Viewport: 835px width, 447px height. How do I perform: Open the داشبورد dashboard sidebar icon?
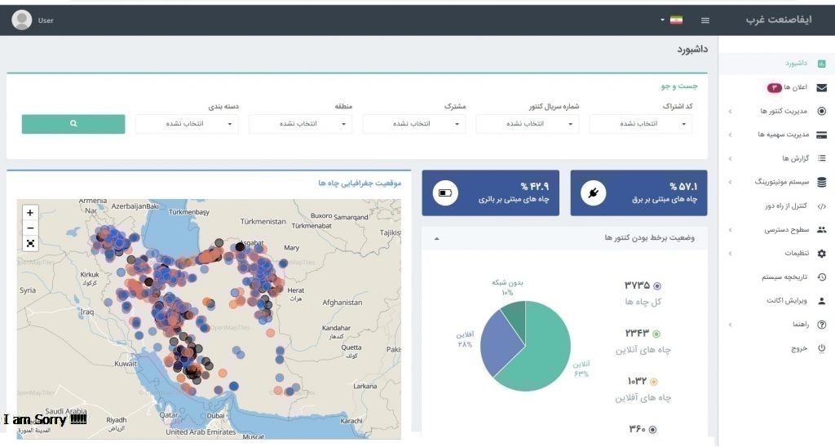822,64
